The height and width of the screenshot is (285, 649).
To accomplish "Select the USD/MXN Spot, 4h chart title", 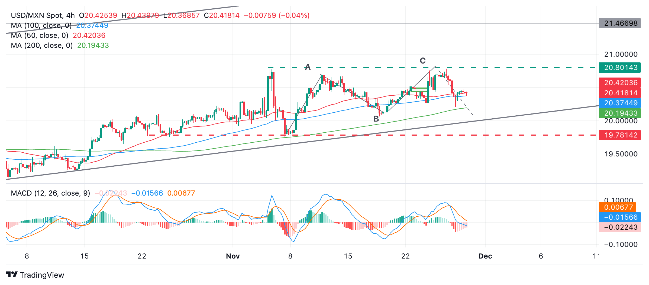I will pyautogui.click(x=43, y=15).
